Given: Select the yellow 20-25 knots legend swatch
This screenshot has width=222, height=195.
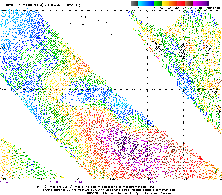Looking at the screenshot, I should [x=166, y=4].
